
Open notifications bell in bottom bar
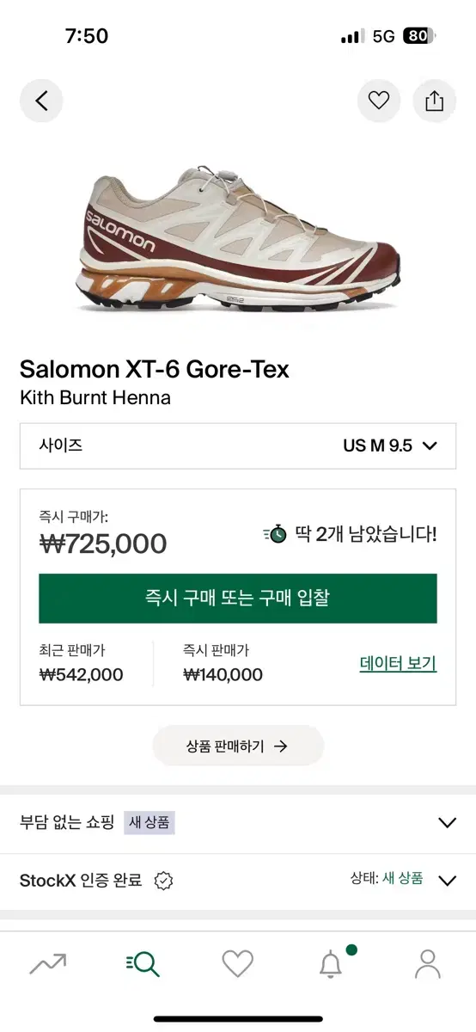[333, 963]
